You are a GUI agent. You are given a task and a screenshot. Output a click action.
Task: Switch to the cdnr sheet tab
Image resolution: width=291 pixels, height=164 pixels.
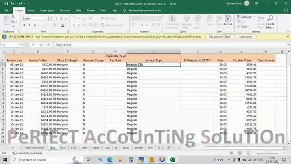pyautogui.click(x=85, y=148)
